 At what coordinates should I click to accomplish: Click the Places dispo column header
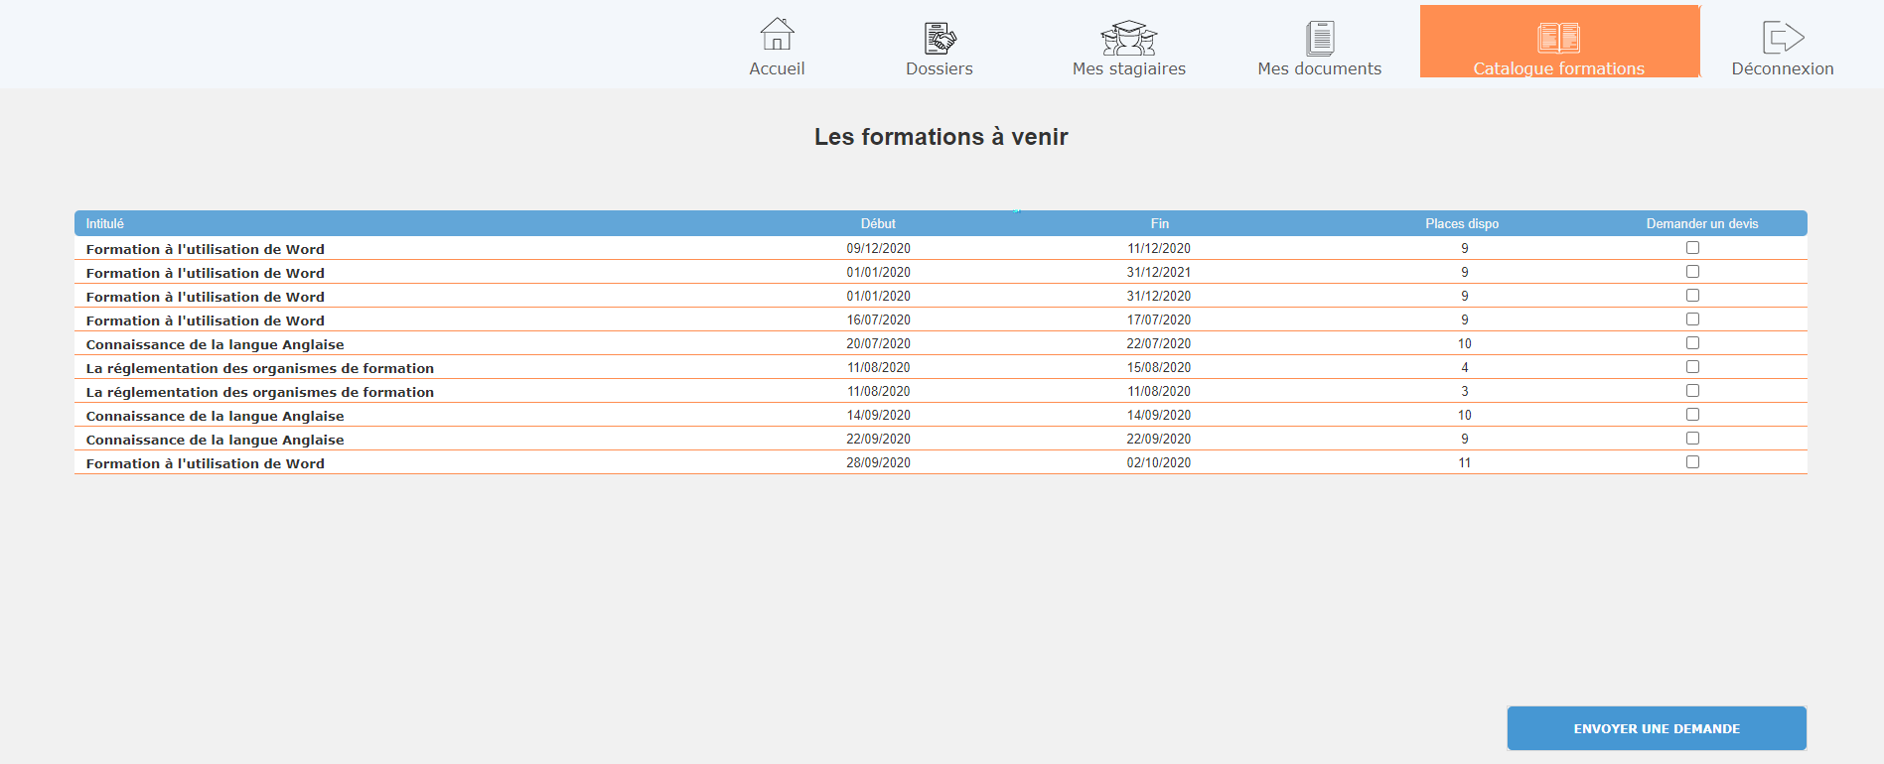point(1462,223)
